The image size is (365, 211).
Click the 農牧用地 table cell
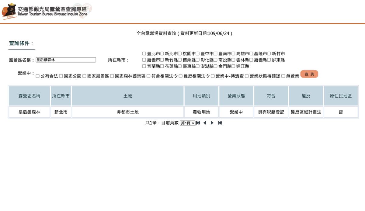pos(201,112)
